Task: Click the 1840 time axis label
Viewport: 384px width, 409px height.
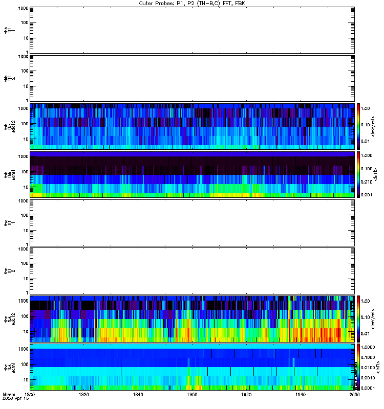Action: pyautogui.click(x=138, y=394)
